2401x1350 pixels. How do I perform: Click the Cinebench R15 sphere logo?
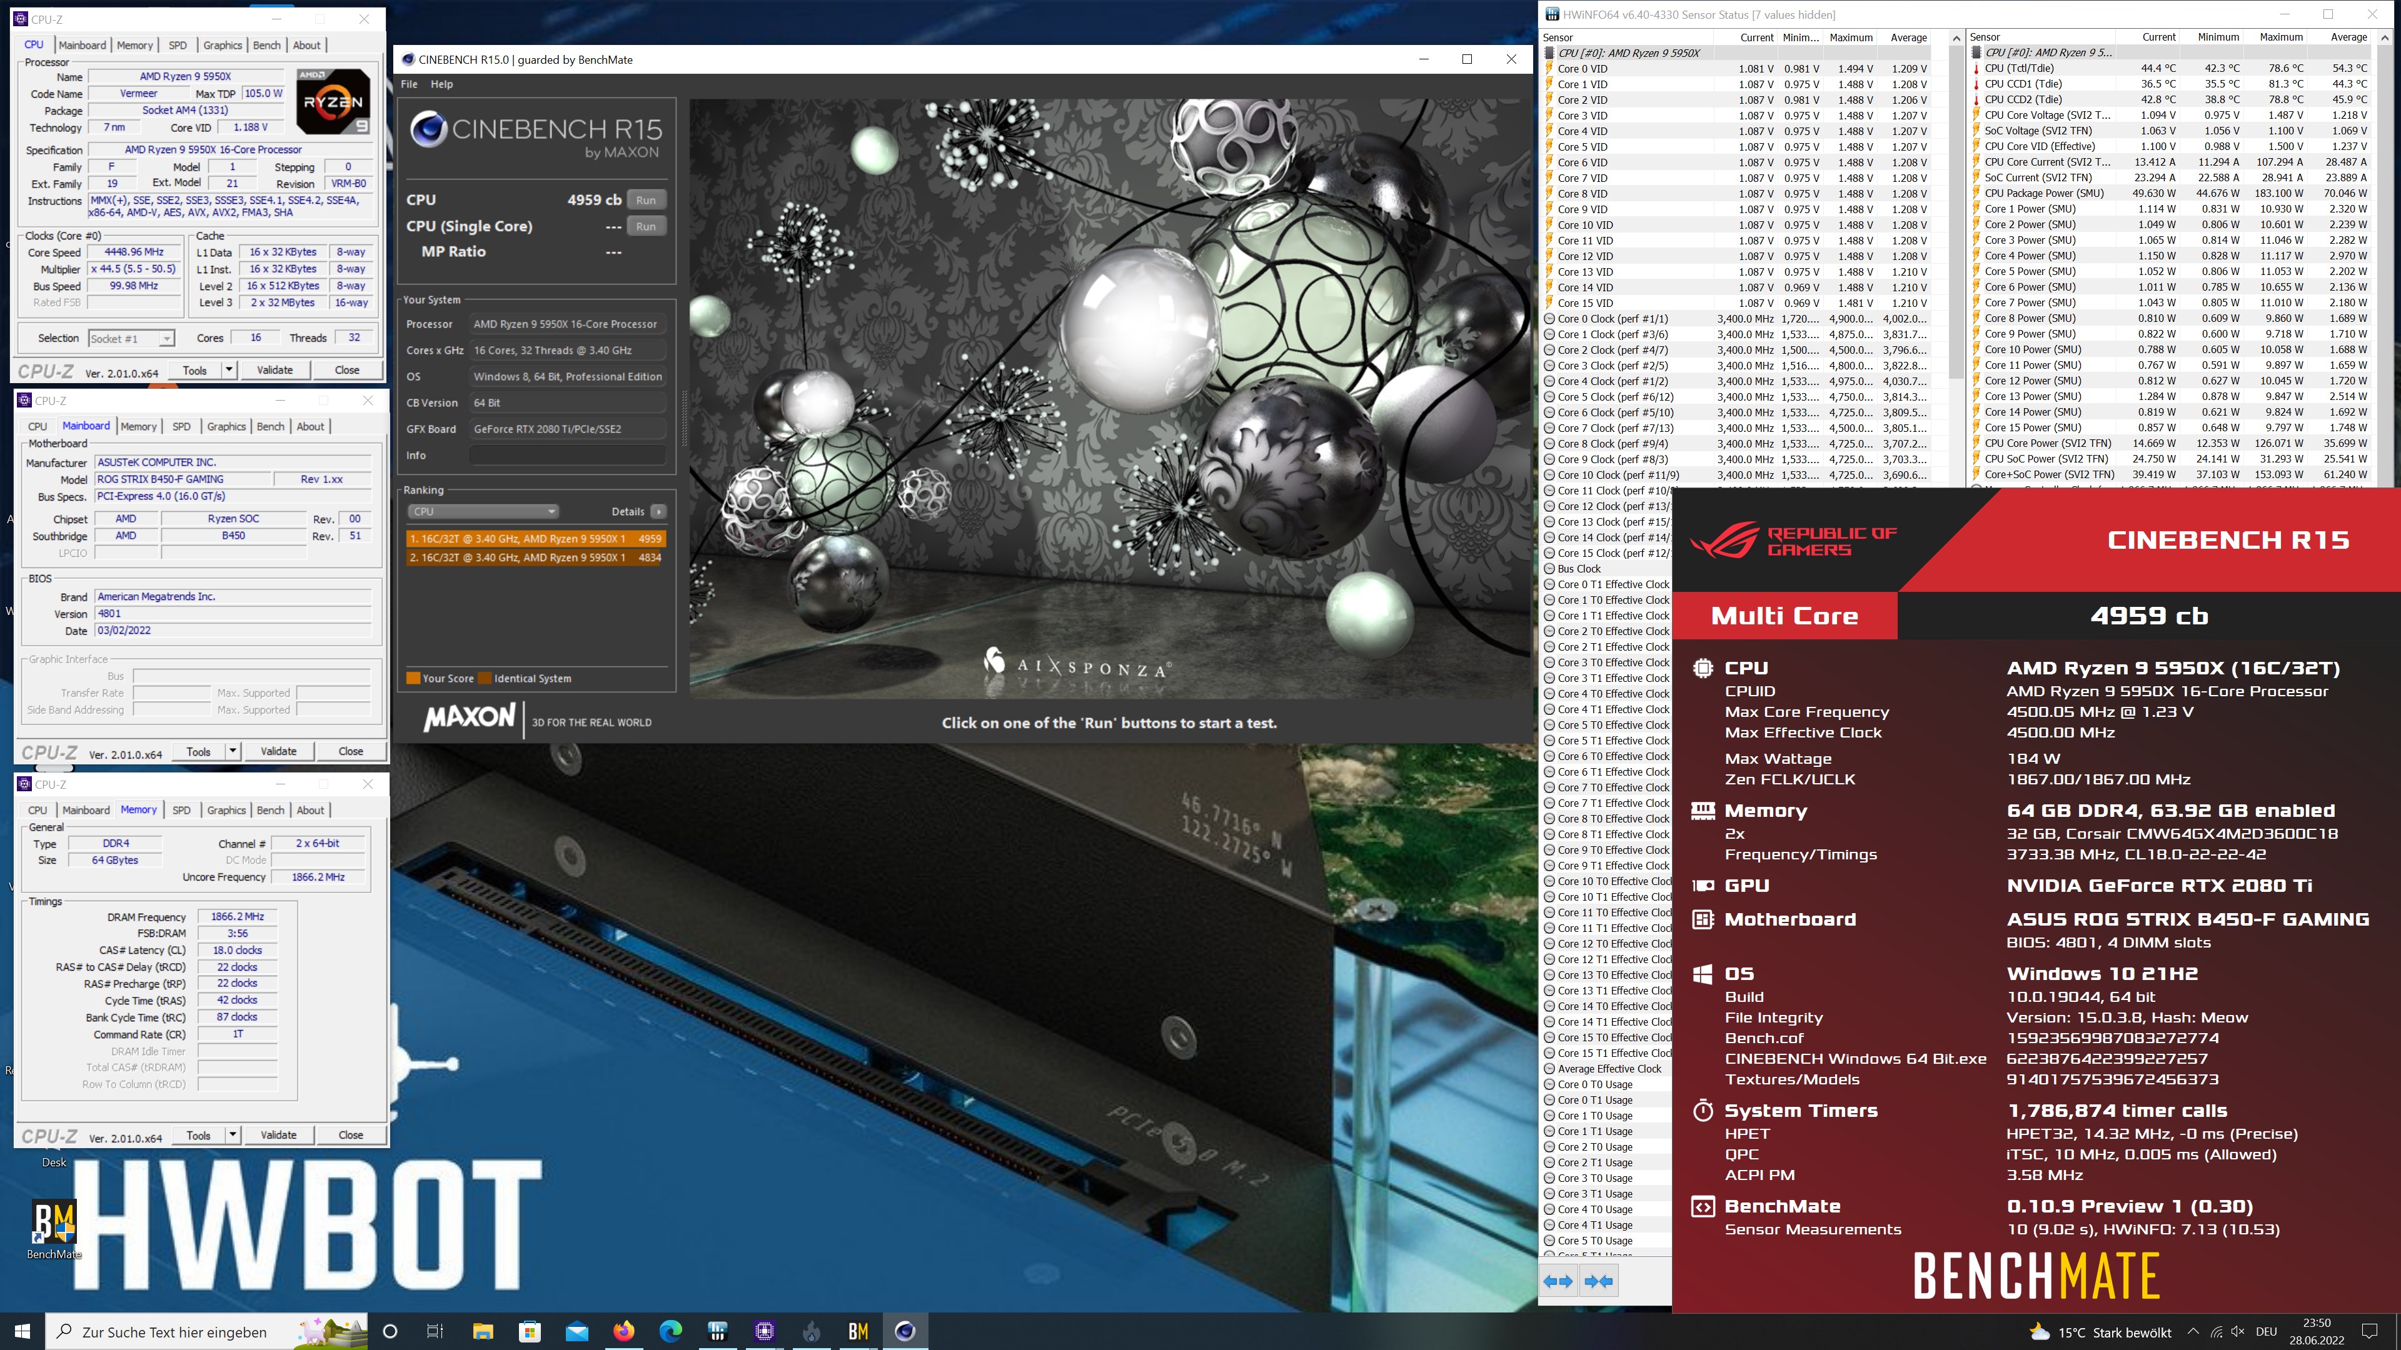click(x=429, y=129)
